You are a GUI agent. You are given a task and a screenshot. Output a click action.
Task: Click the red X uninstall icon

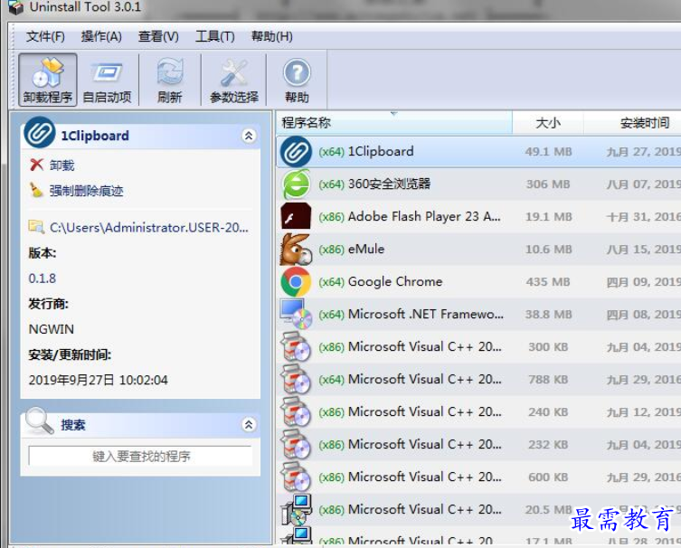(36, 165)
